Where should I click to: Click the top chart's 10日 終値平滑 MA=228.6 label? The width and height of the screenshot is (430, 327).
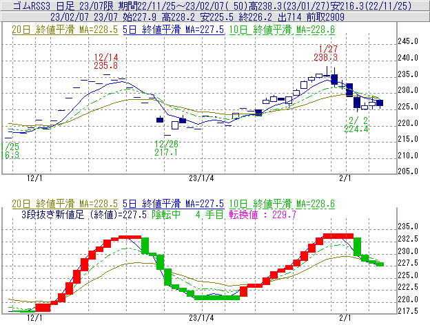[x=282, y=30]
